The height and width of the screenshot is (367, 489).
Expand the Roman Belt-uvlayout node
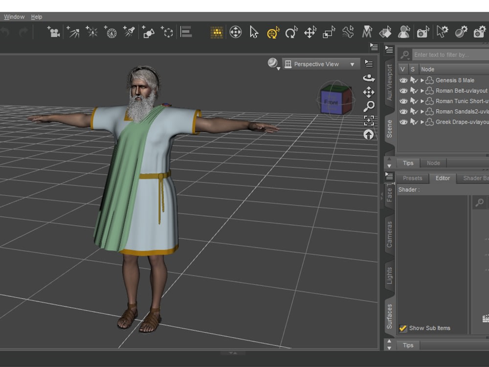(x=422, y=91)
